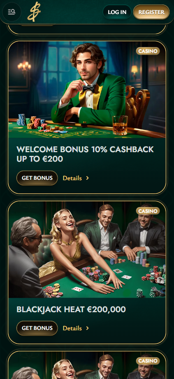Open Details link of Welcome Bonus offer
174x379 pixels.
tap(72, 178)
